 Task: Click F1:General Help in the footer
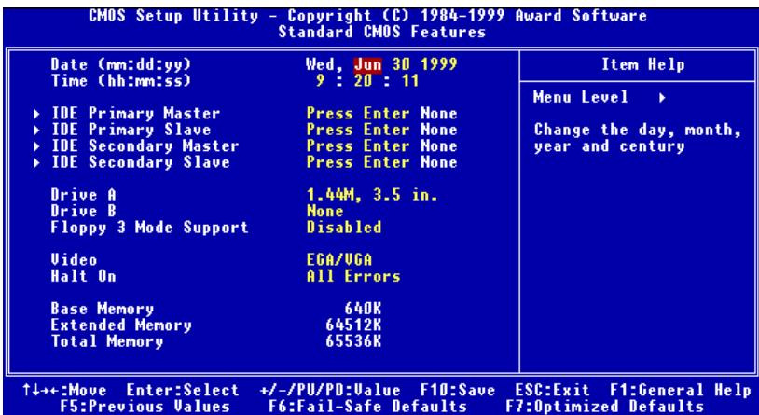pos(680,391)
